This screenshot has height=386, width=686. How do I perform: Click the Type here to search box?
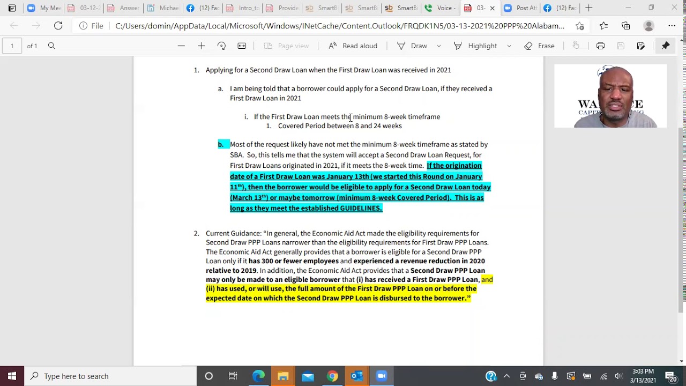tap(111, 376)
